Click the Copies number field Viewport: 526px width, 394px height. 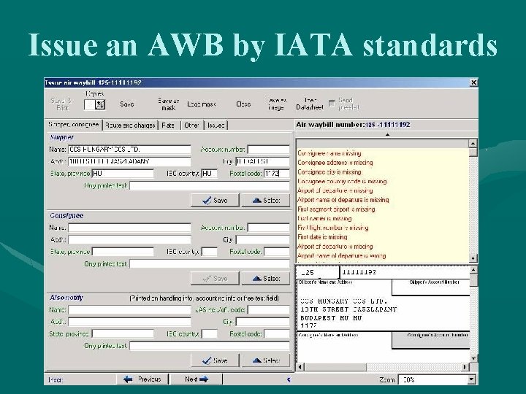(x=89, y=104)
